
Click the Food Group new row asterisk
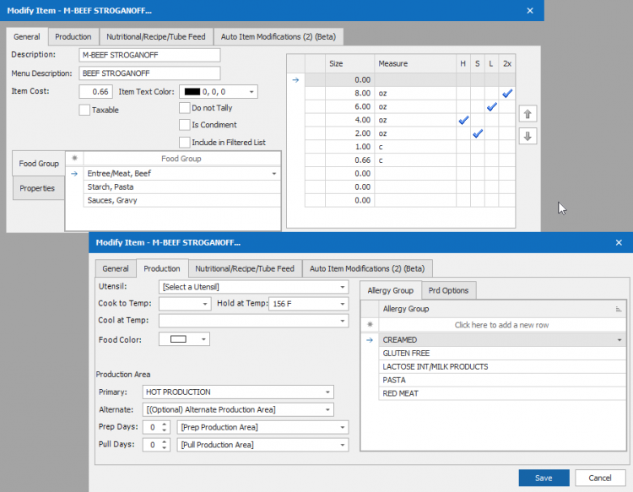click(75, 158)
